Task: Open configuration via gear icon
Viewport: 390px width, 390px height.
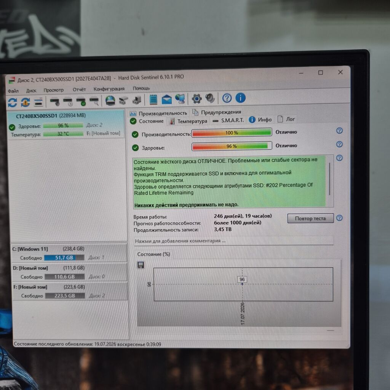Action: click(197, 99)
